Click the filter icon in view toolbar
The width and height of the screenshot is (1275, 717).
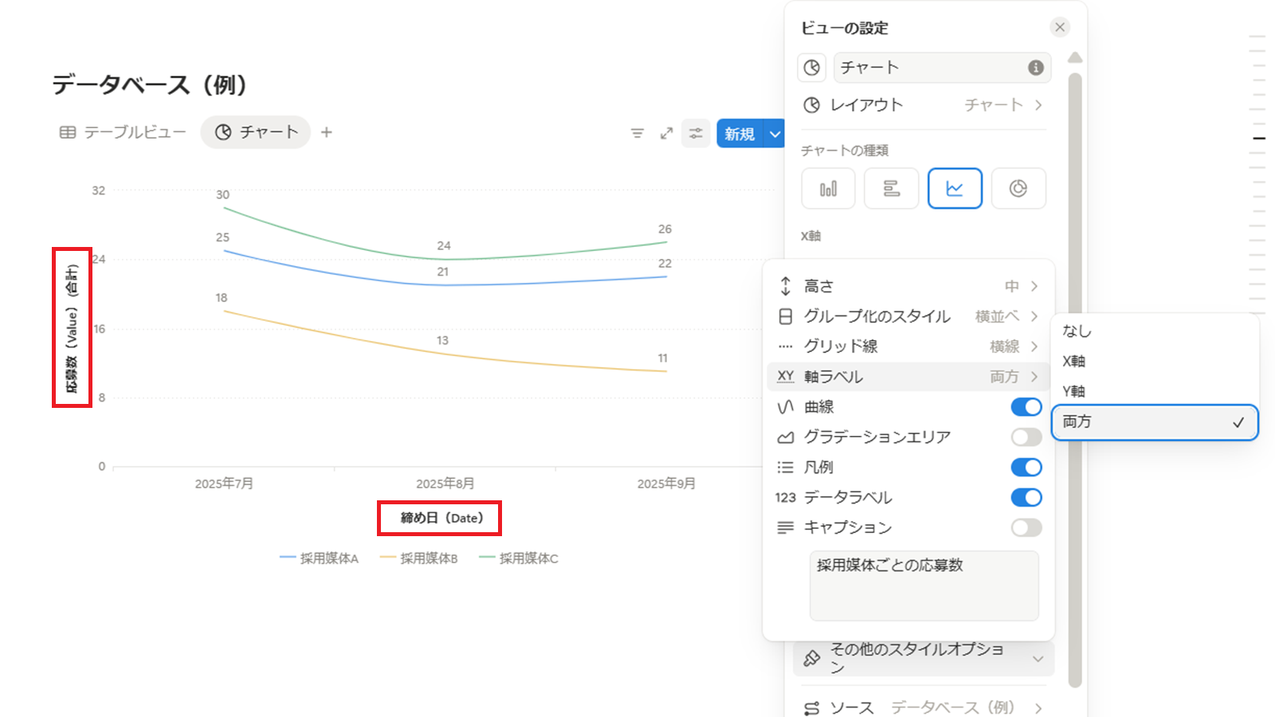click(x=637, y=133)
